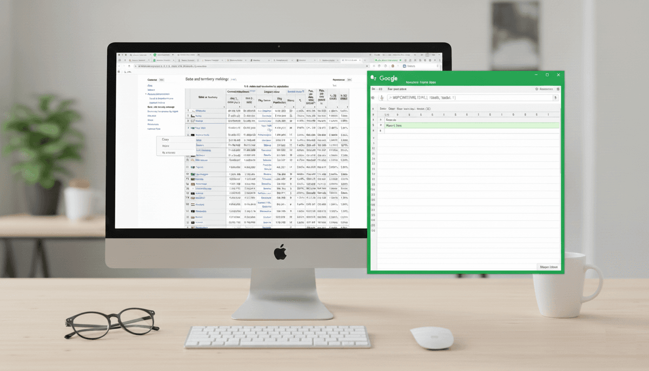
Task: Click the refresh icon left of the Sheets formula bar
Action: [373, 98]
